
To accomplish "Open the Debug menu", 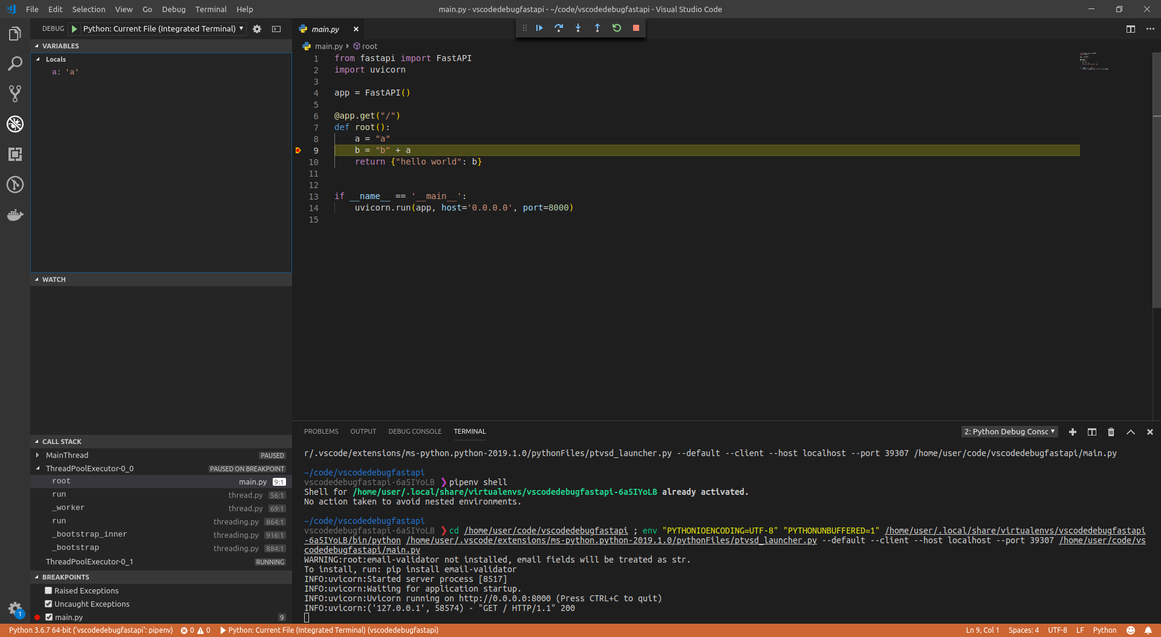I will pos(173,9).
